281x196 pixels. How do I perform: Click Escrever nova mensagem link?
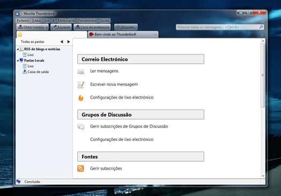tap(114, 84)
